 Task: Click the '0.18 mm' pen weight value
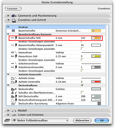(61, 82)
